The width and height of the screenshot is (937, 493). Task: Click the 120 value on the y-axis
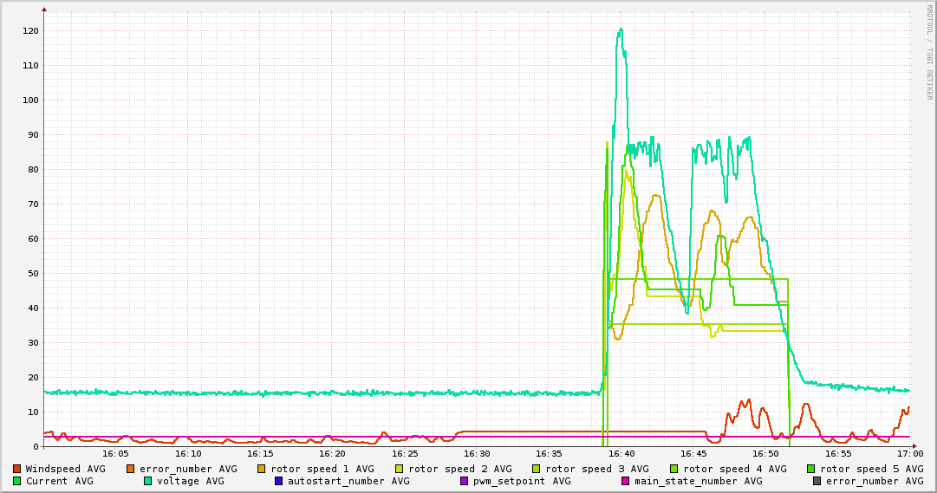(31, 31)
